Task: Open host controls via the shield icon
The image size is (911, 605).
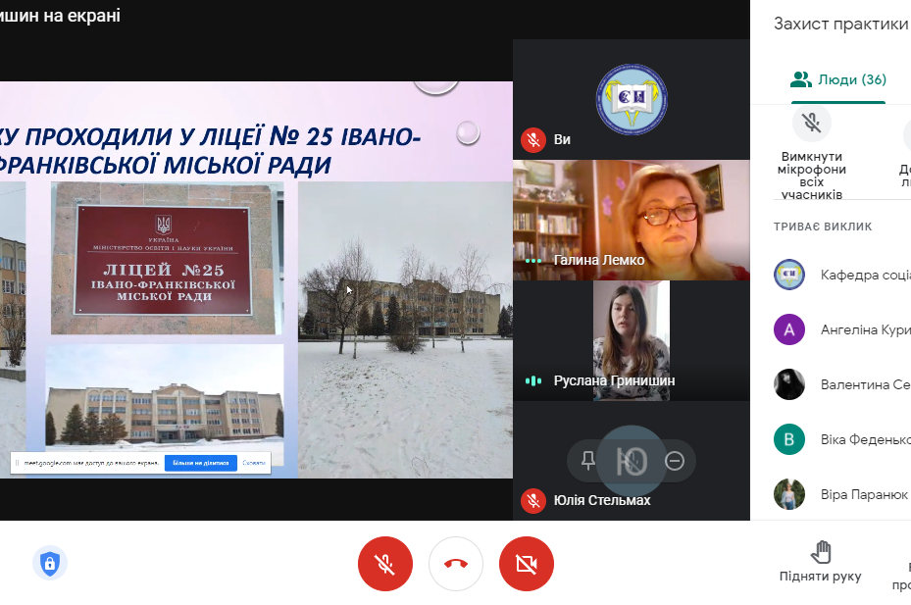Action: (49, 564)
